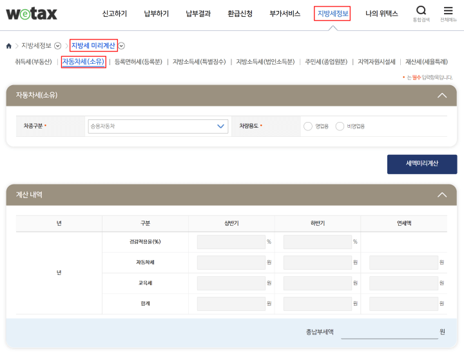Click the 지방세정보 breadcrumb text
Image resolution: width=464 pixels, height=362 pixels.
pos(36,46)
